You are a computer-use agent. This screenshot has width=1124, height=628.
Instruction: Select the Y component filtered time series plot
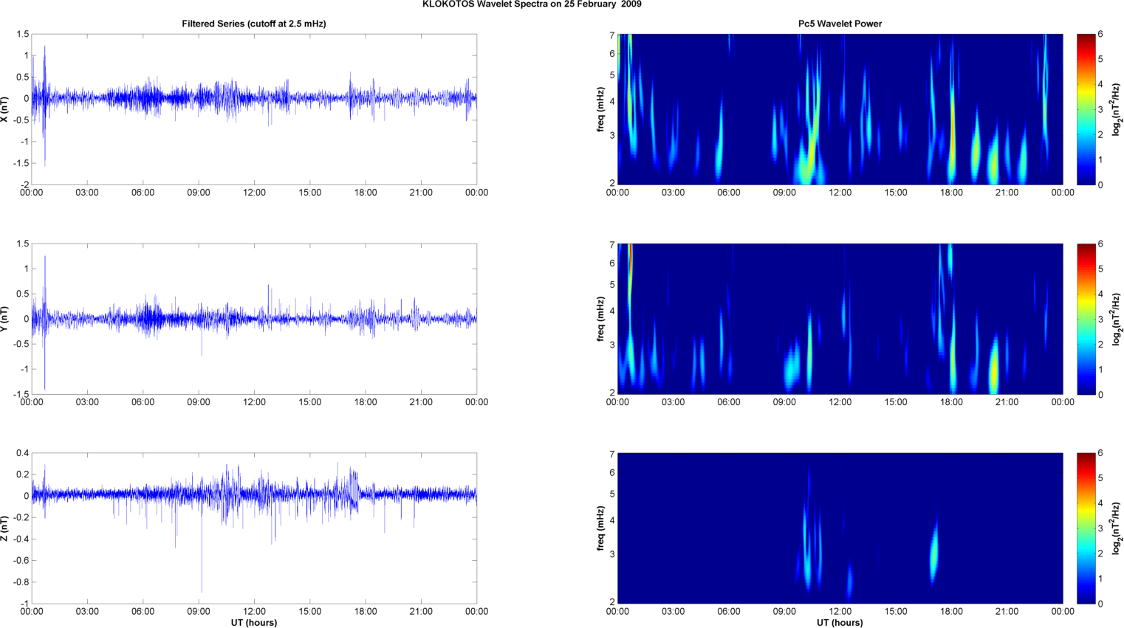tap(254, 319)
